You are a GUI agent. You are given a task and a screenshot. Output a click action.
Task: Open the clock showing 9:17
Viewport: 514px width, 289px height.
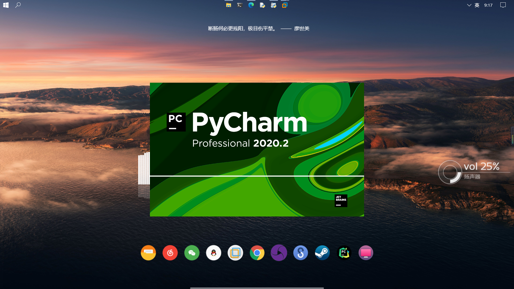(x=488, y=5)
